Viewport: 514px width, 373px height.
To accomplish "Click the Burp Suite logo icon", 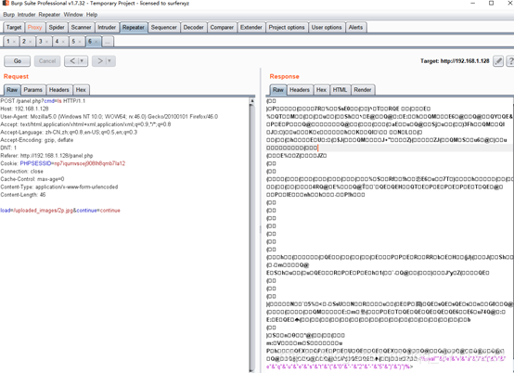I will [5, 4].
